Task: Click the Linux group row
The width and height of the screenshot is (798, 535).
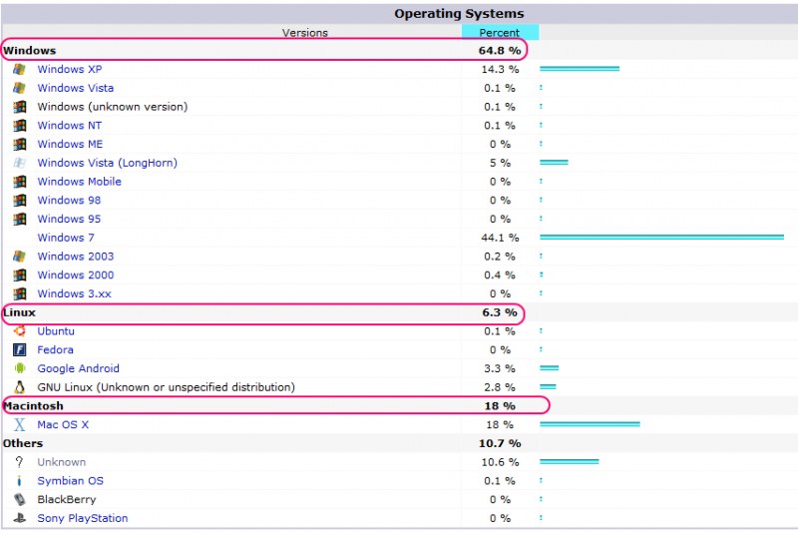Action: [261, 313]
